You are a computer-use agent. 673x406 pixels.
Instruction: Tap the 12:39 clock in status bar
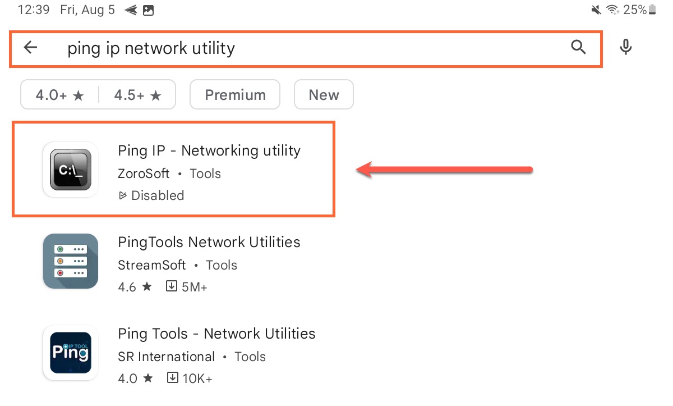(x=33, y=10)
